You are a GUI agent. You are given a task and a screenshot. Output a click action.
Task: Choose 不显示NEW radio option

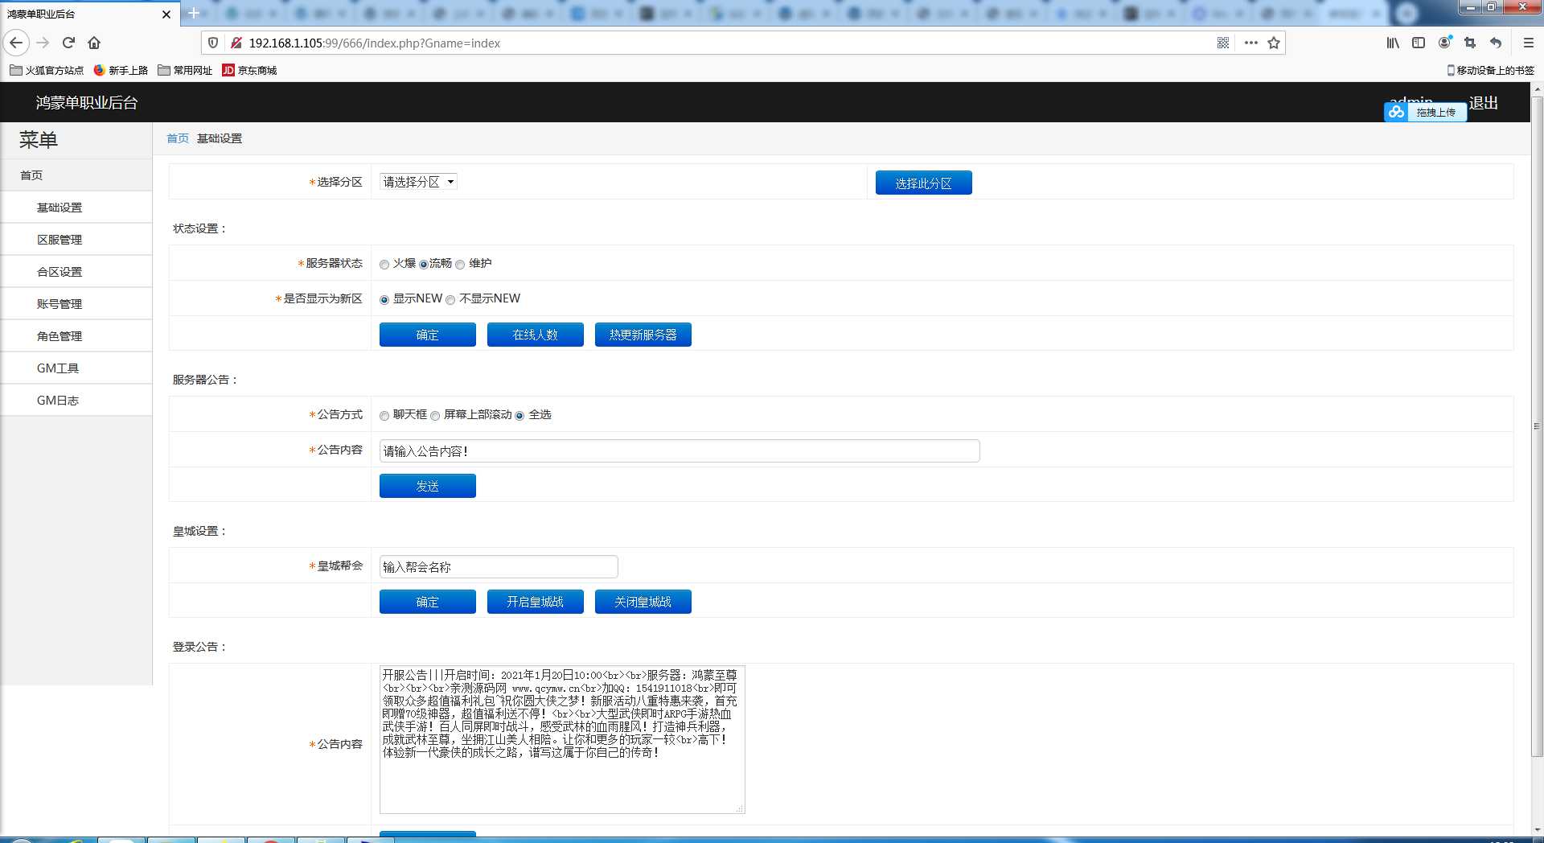click(x=450, y=300)
